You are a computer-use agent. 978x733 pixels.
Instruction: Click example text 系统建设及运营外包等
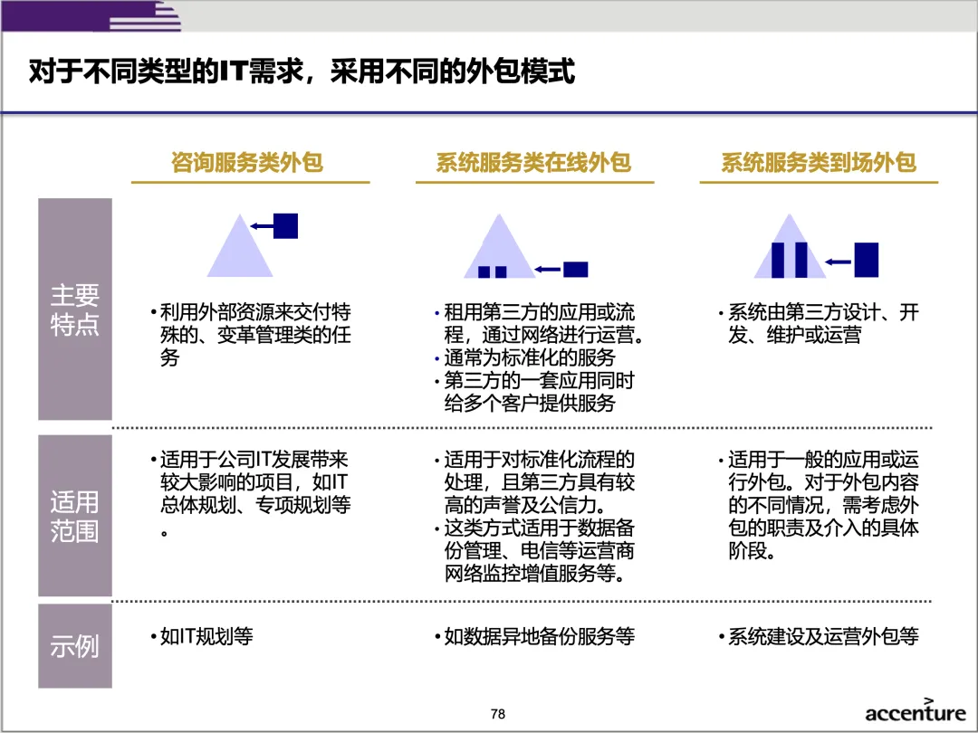[x=819, y=636]
